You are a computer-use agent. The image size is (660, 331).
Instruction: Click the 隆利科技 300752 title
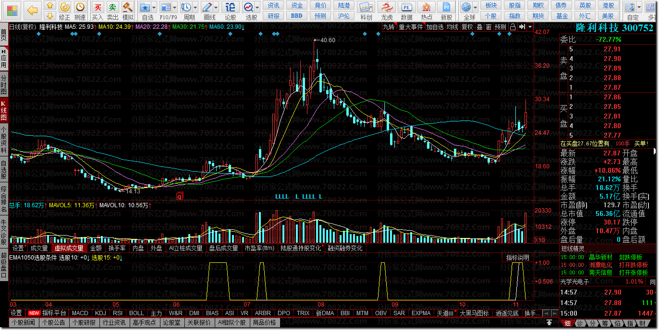tap(614, 28)
